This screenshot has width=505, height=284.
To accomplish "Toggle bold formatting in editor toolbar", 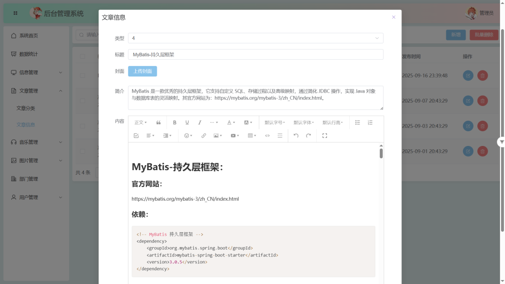I will tap(175, 122).
